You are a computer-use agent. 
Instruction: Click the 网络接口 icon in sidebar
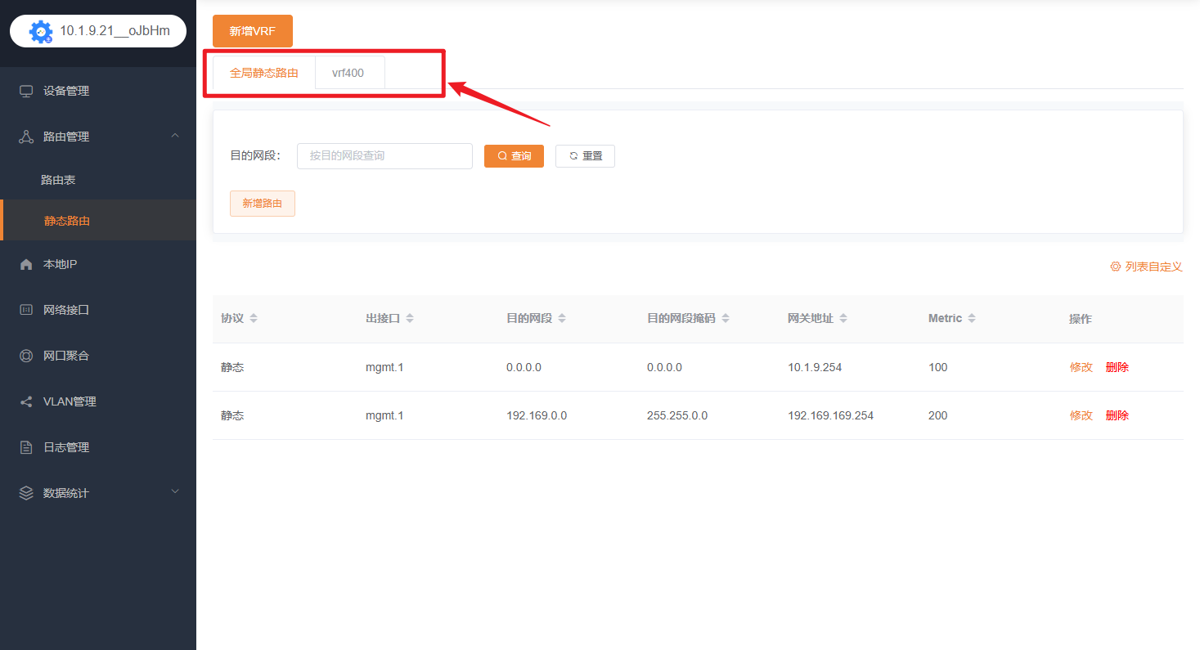(x=26, y=310)
